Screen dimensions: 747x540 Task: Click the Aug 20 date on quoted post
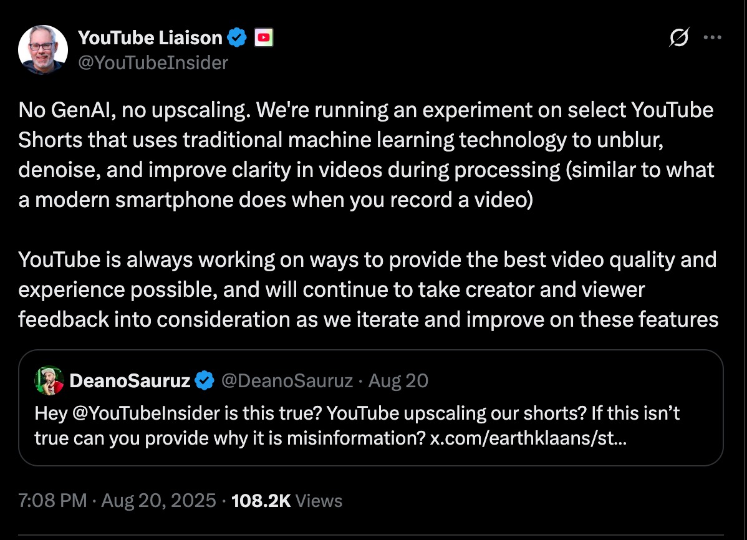[398, 380]
